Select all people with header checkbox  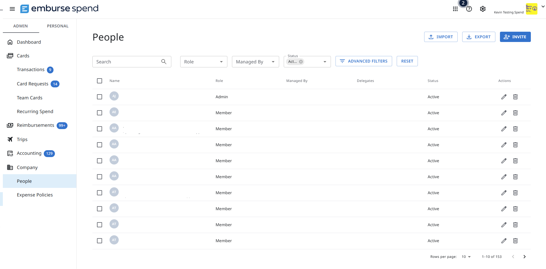pyautogui.click(x=100, y=81)
